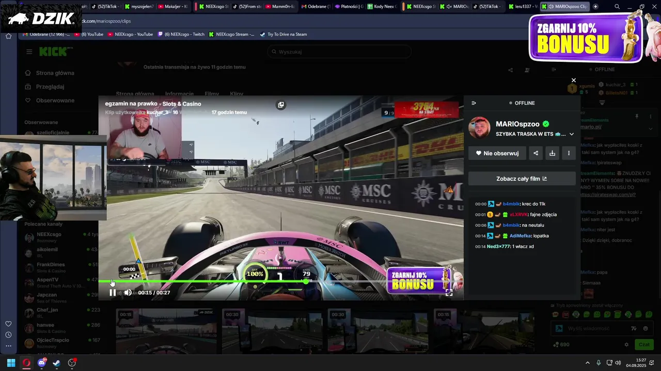
Task: Open Obserwowane in sidebar
Action: click(x=50, y=100)
